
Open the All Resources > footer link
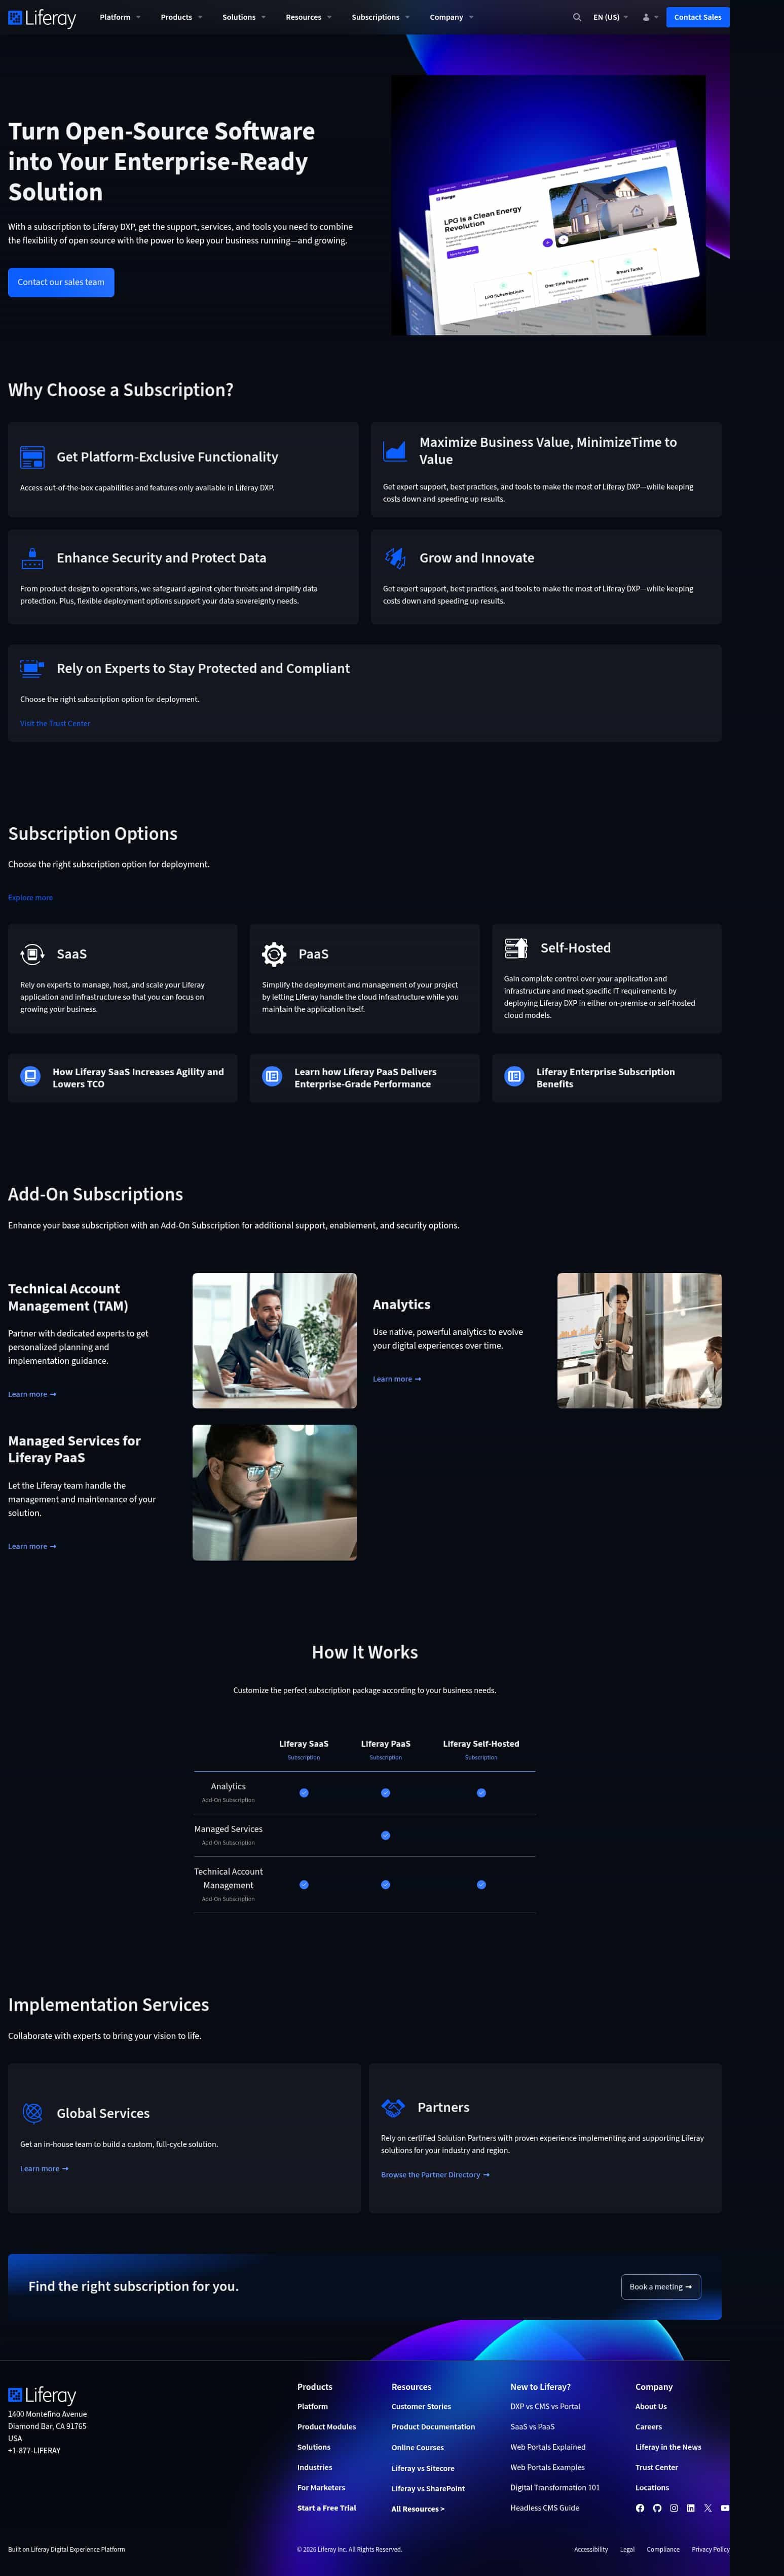tap(418, 2509)
